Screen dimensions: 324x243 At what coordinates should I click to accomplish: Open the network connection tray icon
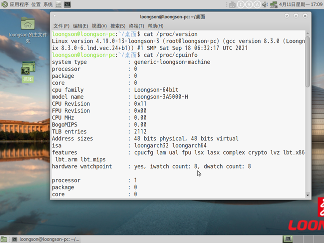[x=273, y=4]
